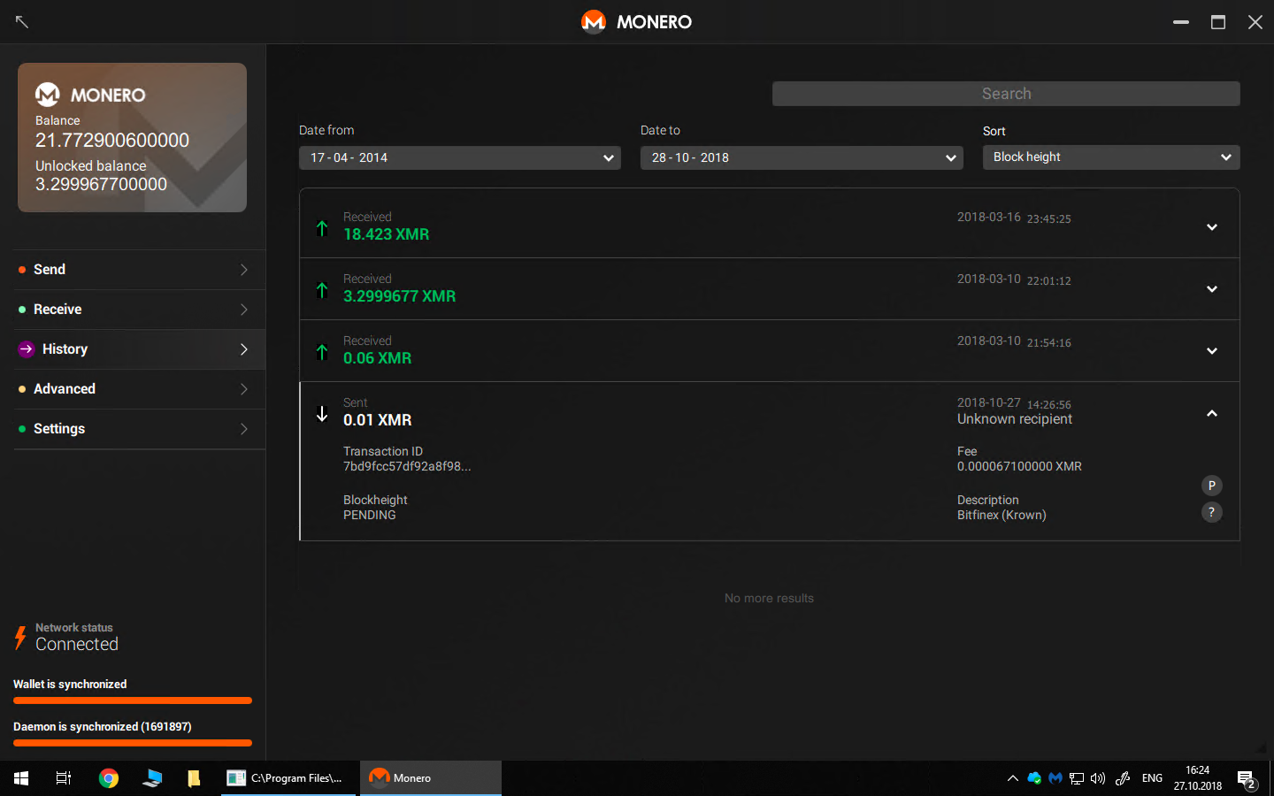Click the green arrow of 0.06 XMR transaction

tap(322, 352)
